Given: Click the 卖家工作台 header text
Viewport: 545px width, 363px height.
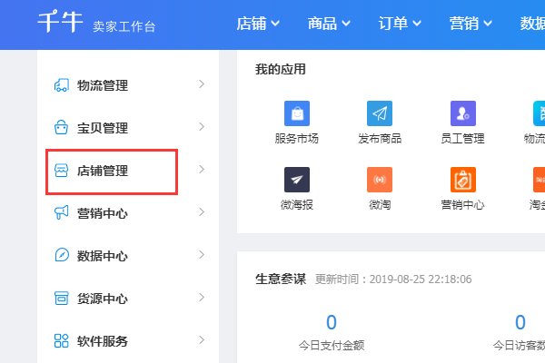Looking at the screenshot, I should tap(124, 26).
